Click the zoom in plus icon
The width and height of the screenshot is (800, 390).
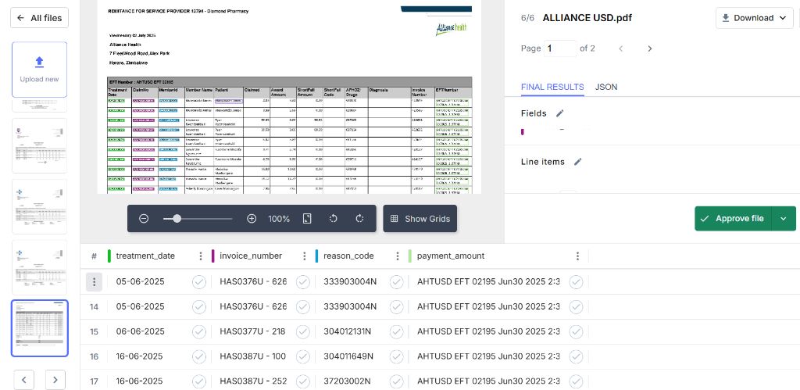coord(252,219)
